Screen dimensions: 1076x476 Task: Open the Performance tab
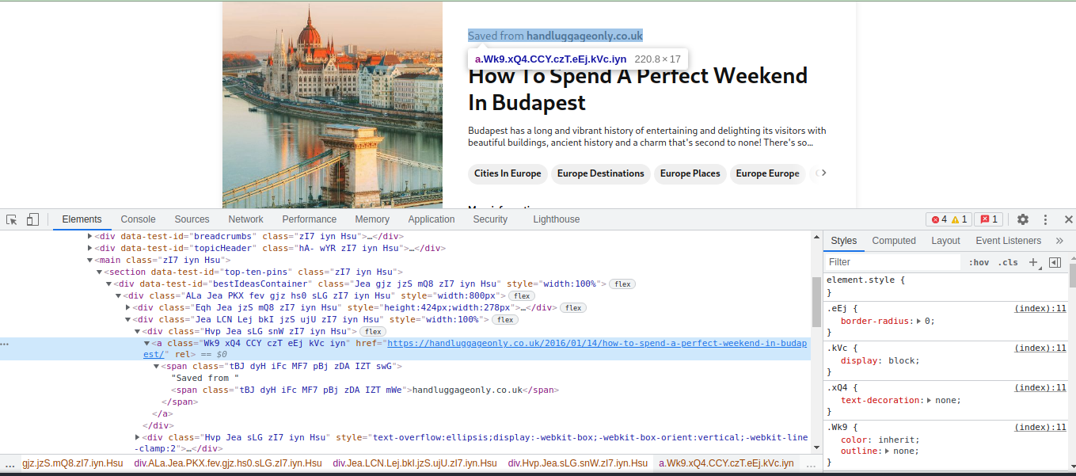[x=309, y=219]
